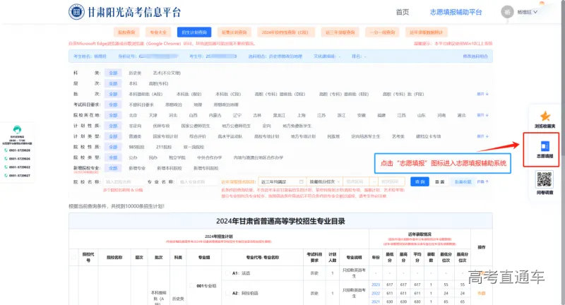Click the blue 查询 button
The width and height of the screenshot is (565, 305).
[x=420, y=182]
